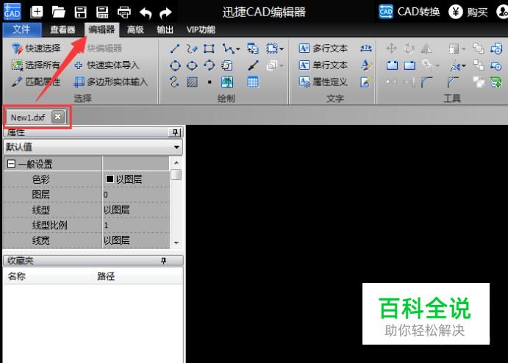Click the chamfer corner tool icon

coord(453,82)
